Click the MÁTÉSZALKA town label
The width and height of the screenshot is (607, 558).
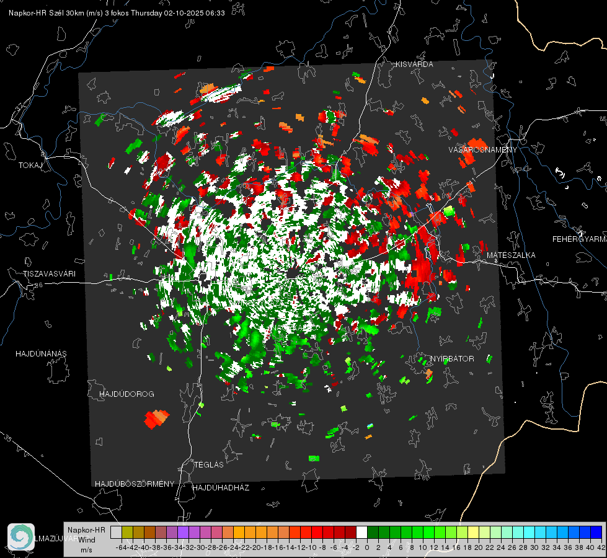(511, 255)
